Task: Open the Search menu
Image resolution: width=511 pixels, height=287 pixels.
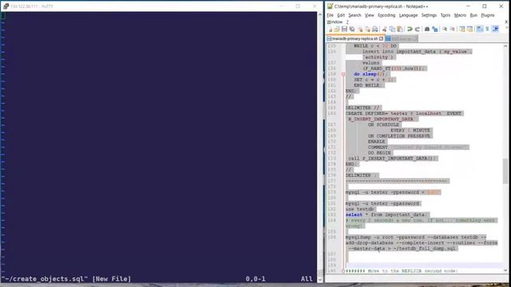Action: point(355,15)
